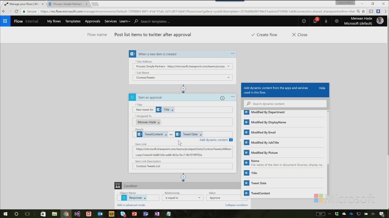Image resolution: width=389 pixels, height=218 pixels.
Task: Go back in browser history
Action: (x=4, y=11)
